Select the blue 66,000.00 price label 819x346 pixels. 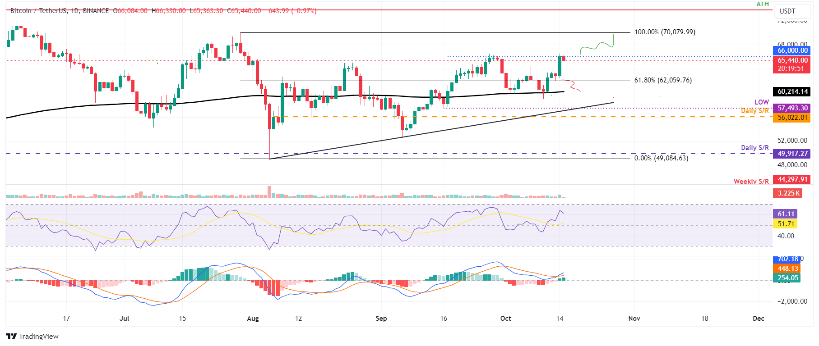pos(792,50)
